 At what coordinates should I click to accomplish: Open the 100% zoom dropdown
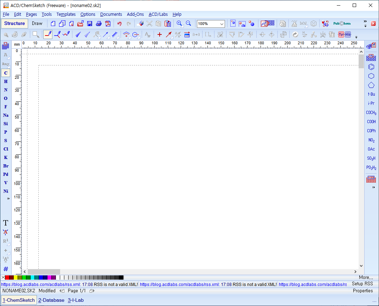coord(221,24)
